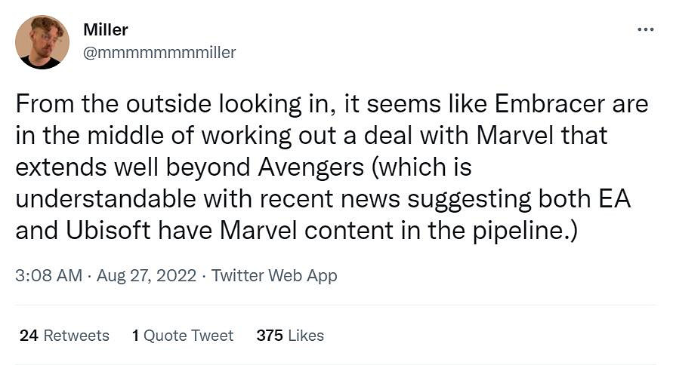Viewport: 673px width, 365px height.
Task: Click the number 1 quote count
Action: pos(135,336)
